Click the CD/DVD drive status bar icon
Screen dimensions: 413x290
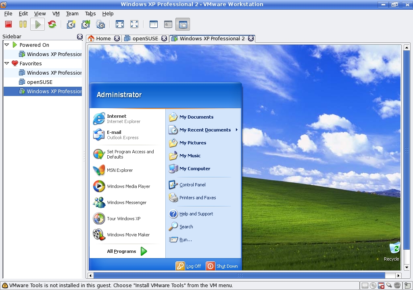click(373, 286)
